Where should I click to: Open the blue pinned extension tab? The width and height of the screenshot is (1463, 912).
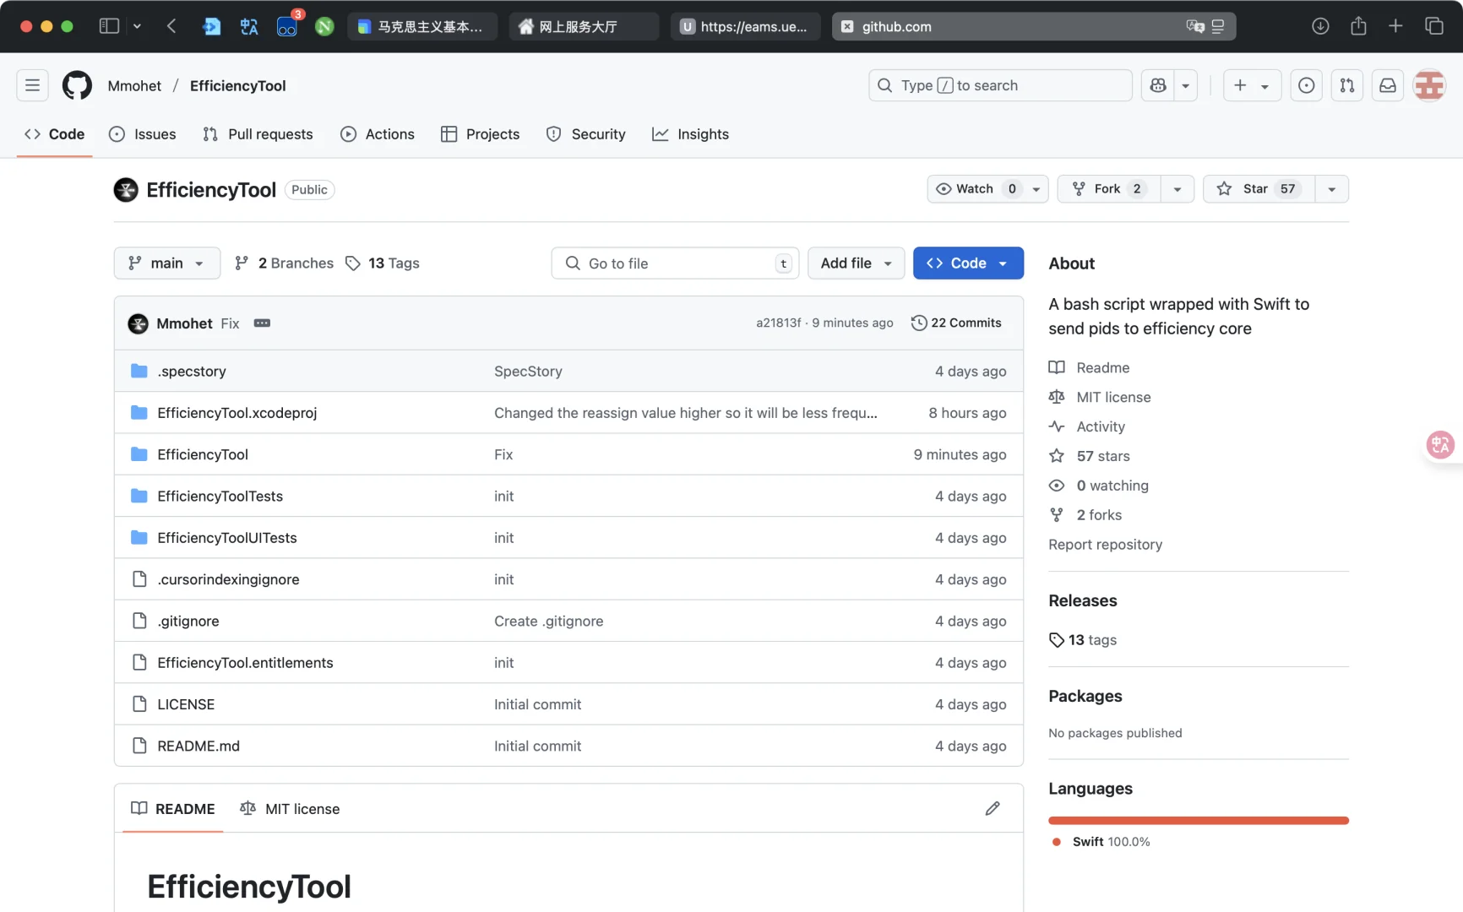point(211,26)
